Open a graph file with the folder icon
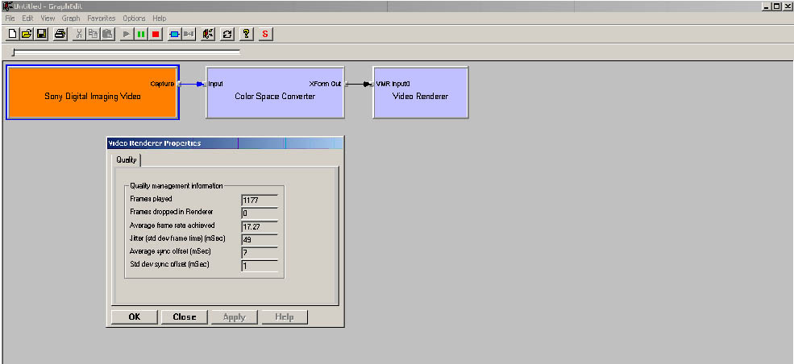 point(26,34)
